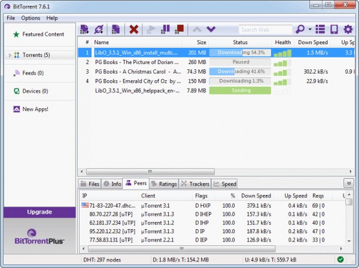Click DHT: 297 nodes status text
This screenshot has height=268, width=359.
[102, 260]
